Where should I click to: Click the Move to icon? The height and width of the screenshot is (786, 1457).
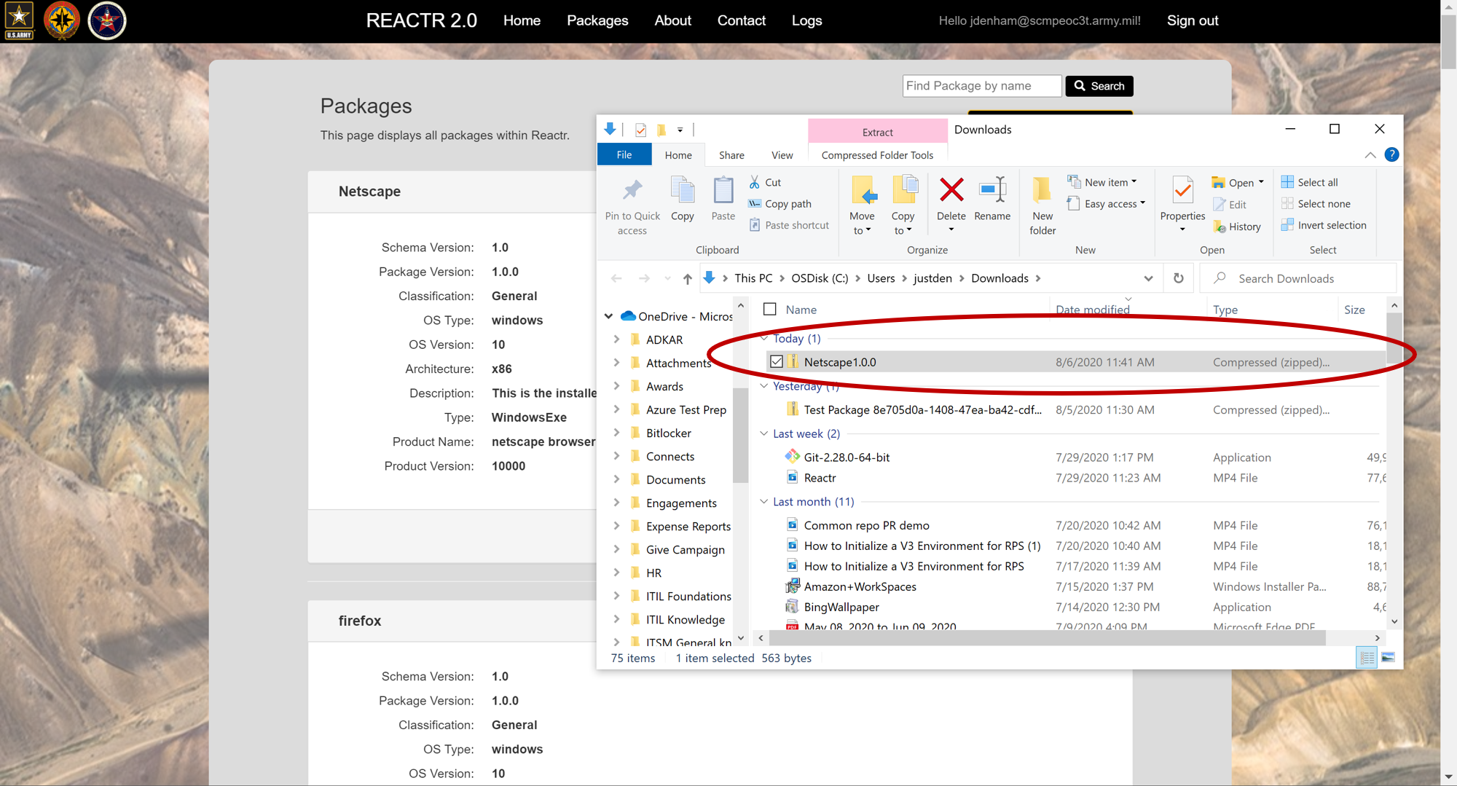pyautogui.click(x=863, y=191)
